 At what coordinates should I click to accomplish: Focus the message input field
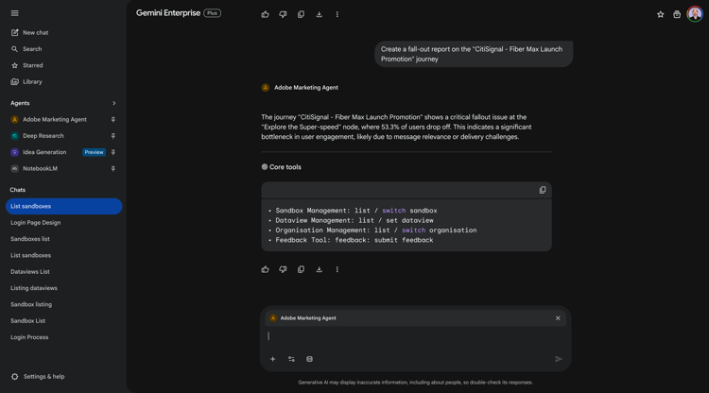point(415,336)
